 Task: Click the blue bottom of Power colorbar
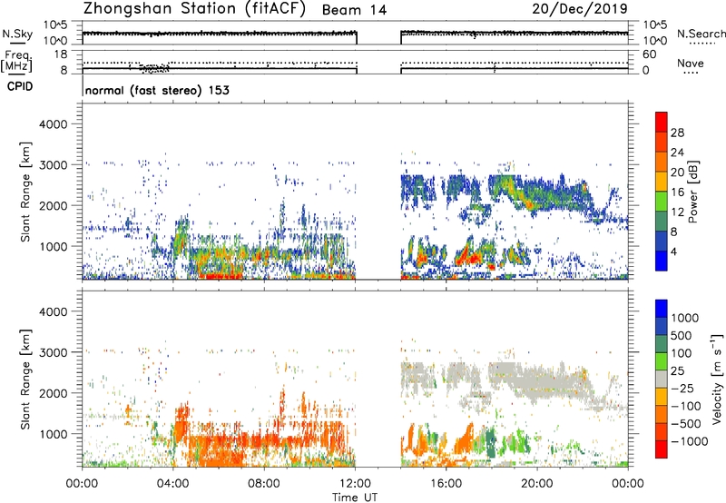[x=662, y=261]
